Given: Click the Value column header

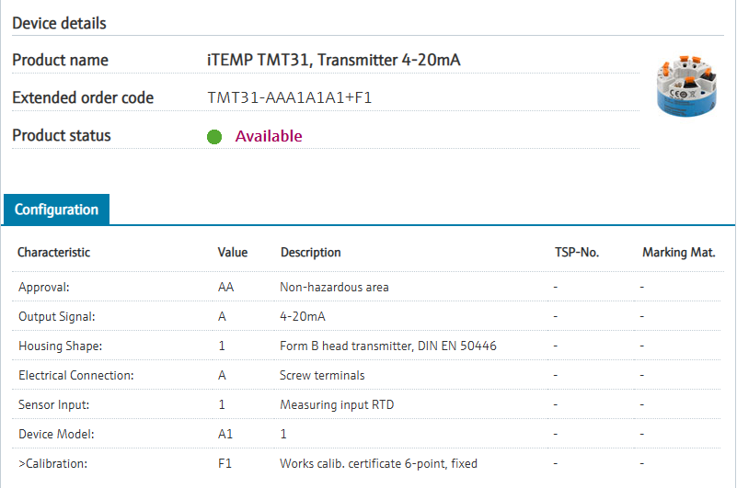Looking at the screenshot, I should coord(233,252).
